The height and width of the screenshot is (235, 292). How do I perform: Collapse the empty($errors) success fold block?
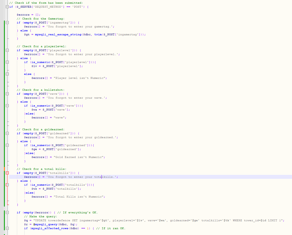[7, 212]
